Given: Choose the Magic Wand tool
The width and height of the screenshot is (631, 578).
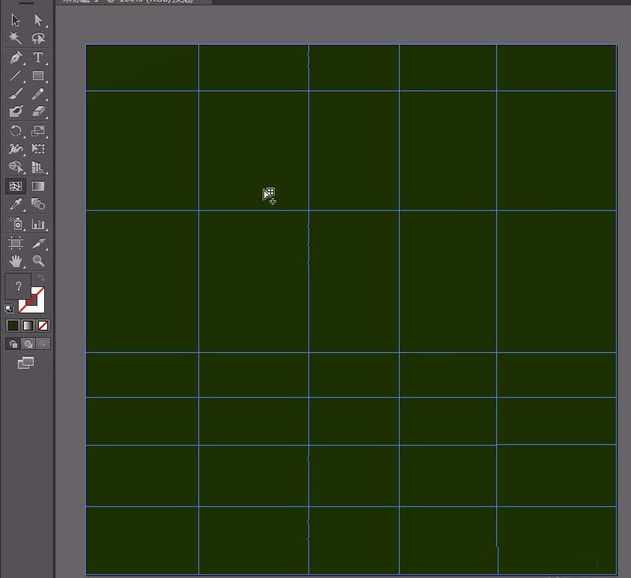Looking at the screenshot, I should pyautogui.click(x=16, y=38).
